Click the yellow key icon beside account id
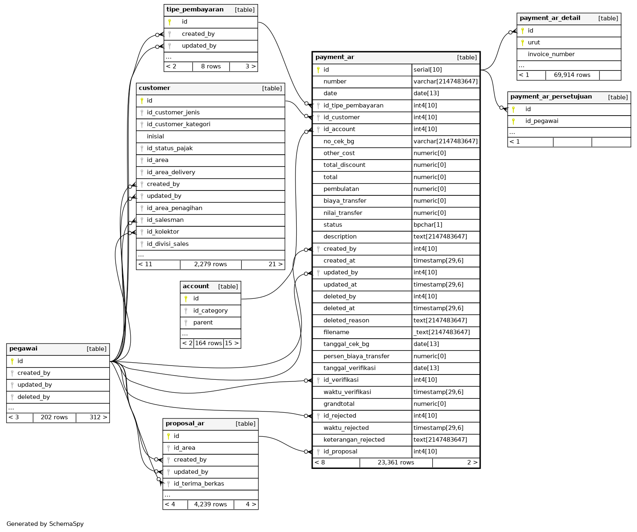637x532 pixels. (x=186, y=299)
